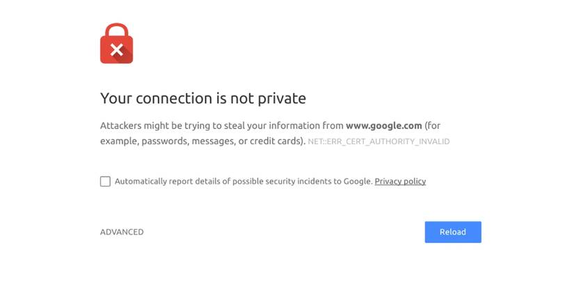574x281 pixels.
Task: Click the word "example" in the warning
Action: tap(119, 141)
